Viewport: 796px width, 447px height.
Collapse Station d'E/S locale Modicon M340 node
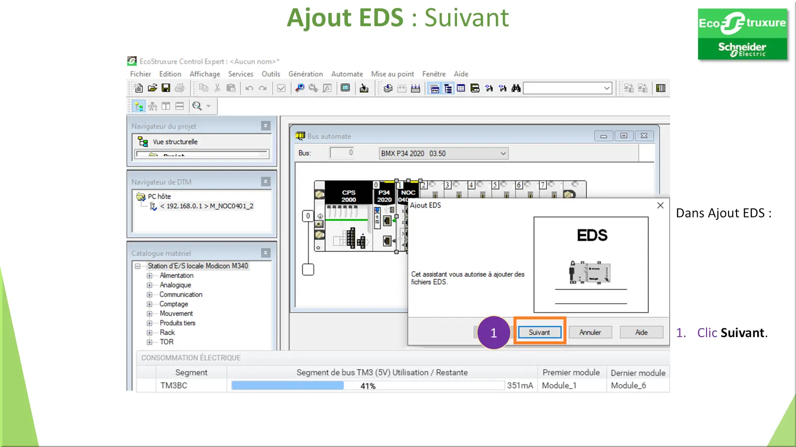tap(138, 266)
